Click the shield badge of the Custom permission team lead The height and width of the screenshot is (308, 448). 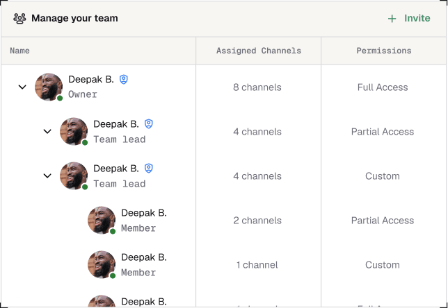click(x=149, y=169)
